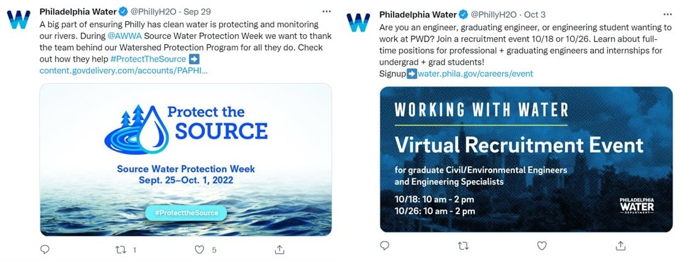Reply to the Virtual Recruitment Event tweet
The width and height of the screenshot is (680, 263).
[385, 245]
